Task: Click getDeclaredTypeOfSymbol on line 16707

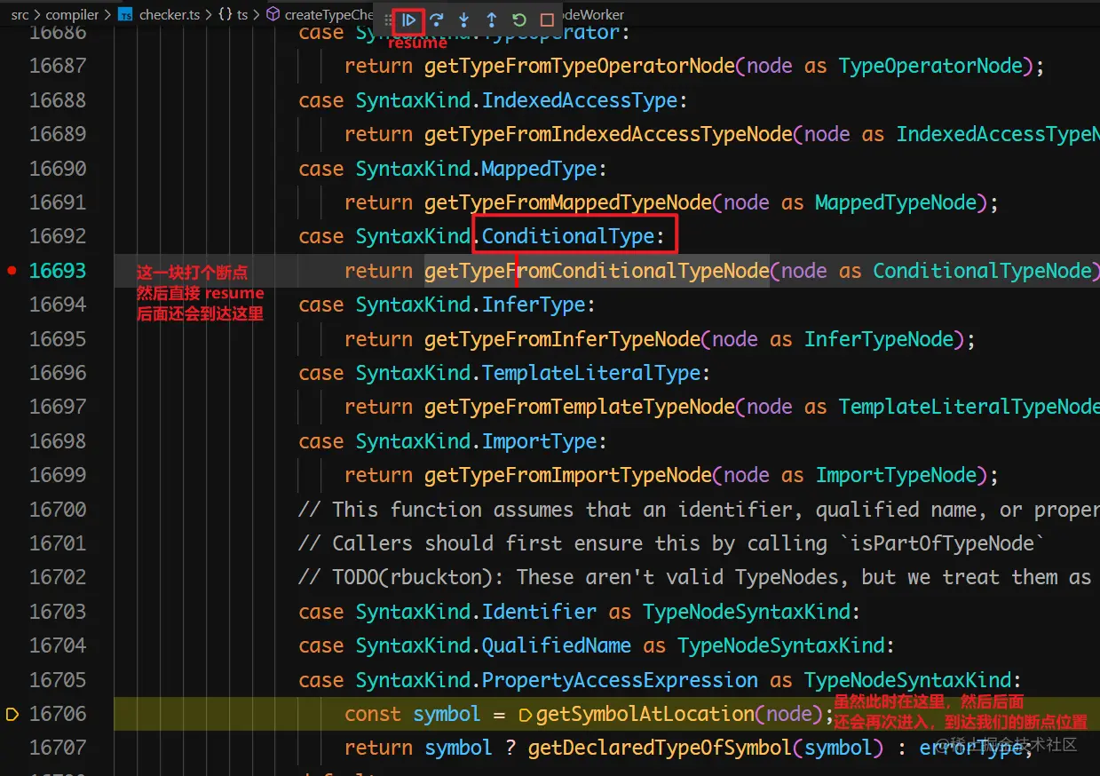Action: point(661,748)
